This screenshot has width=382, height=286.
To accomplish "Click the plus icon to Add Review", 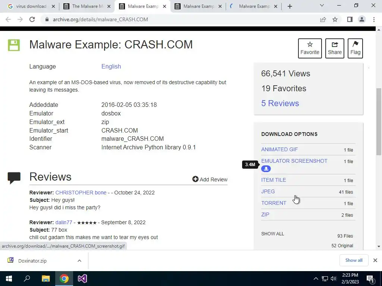I will pyautogui.click(x=195, y=179).
